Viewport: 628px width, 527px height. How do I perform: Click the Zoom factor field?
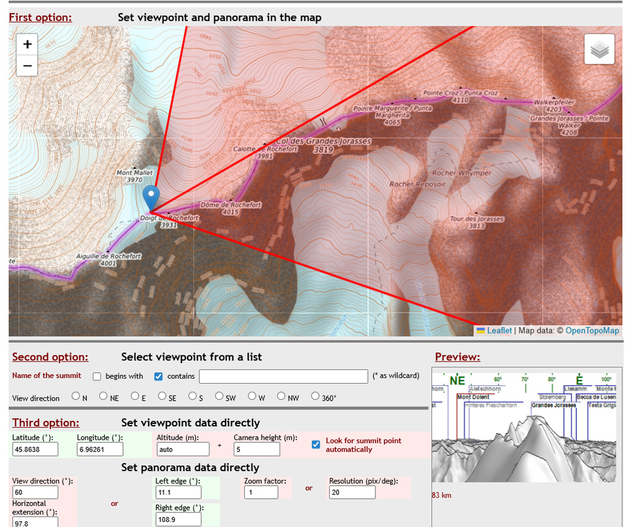(261, 492)
